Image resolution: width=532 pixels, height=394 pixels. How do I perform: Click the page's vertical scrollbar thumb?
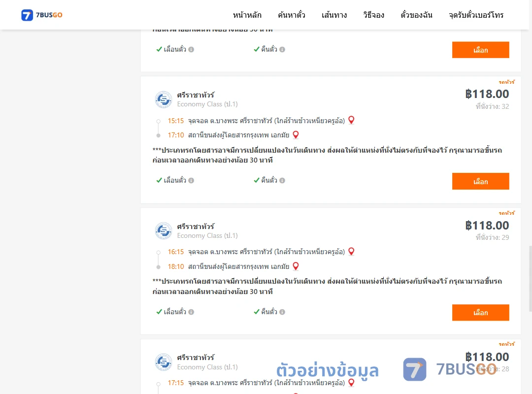[531, 279]
